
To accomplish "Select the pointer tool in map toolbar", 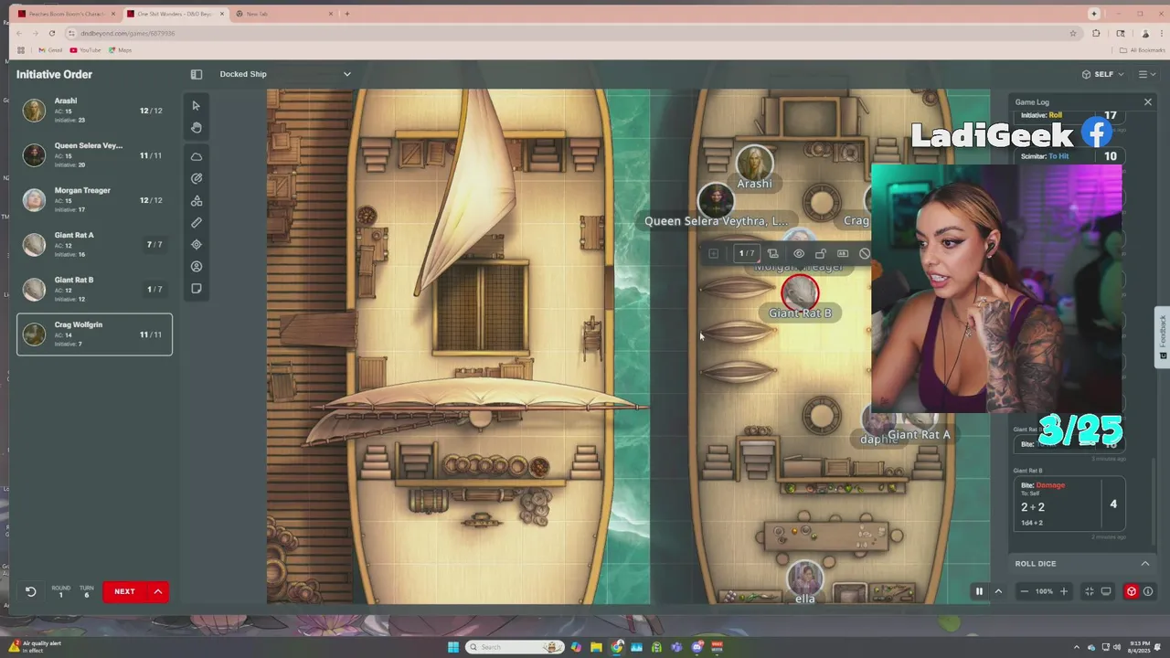I will [x=197, y=106].
